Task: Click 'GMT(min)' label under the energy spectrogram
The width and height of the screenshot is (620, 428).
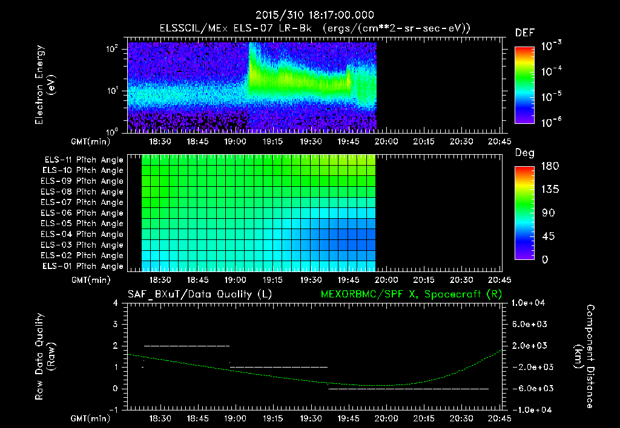Action: pyautogui.click(x=91, y=141)
